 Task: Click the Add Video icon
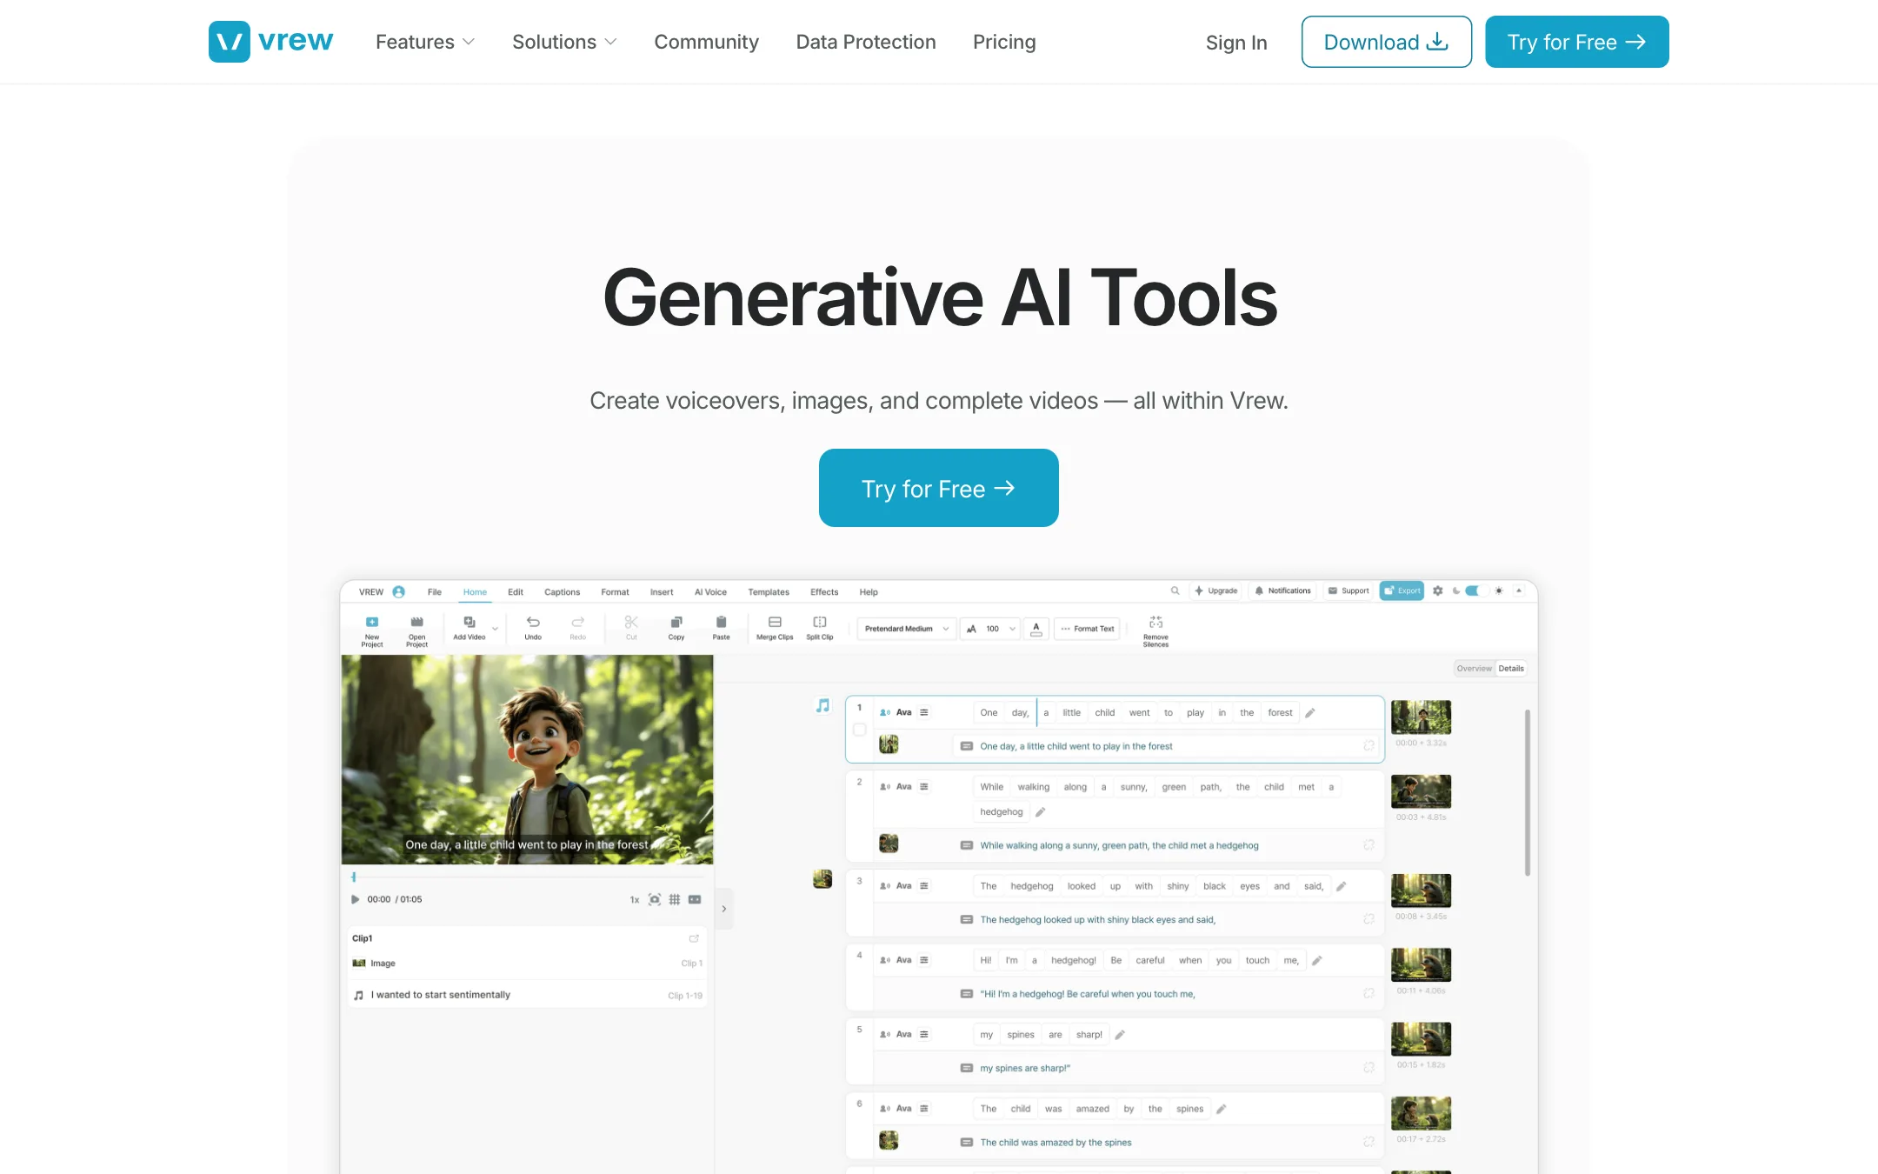pyautogui.click(x=469, y=622)
